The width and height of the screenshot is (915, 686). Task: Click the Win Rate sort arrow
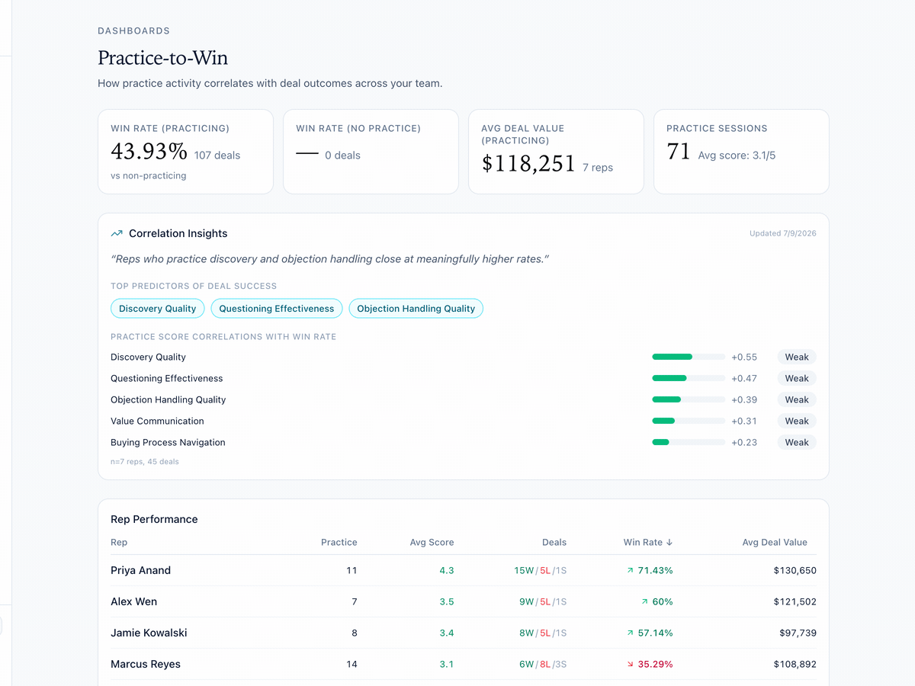[x=669, y=543]
